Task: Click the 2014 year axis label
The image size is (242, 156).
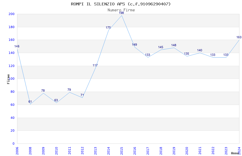Action: click(109, 151)
